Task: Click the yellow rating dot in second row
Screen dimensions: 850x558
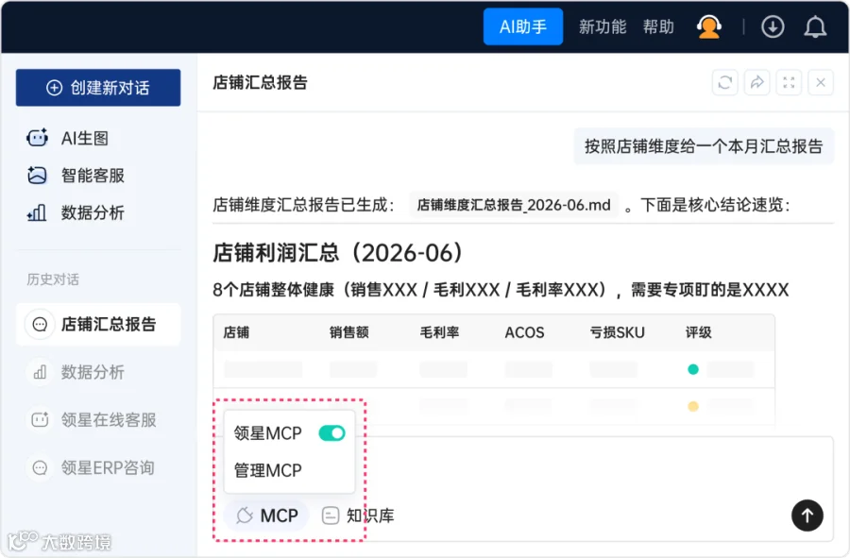Action: point(693,406)
